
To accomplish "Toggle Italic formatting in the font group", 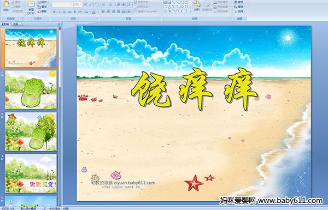I will pyautogui.click(x=60, y=12).
